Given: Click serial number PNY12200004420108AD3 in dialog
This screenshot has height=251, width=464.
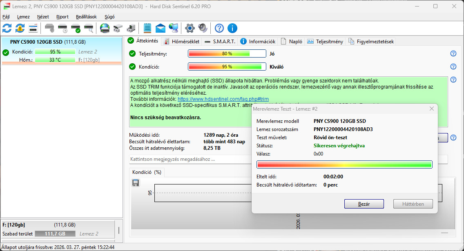Looking at the screenshot, I should click(343, 129).
